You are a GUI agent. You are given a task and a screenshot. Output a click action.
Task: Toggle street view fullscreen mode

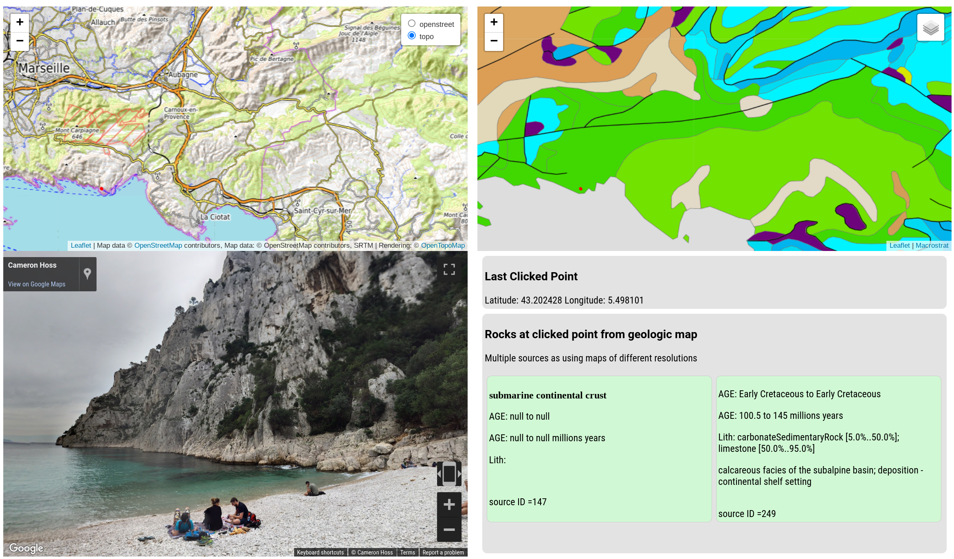point(449,269)
